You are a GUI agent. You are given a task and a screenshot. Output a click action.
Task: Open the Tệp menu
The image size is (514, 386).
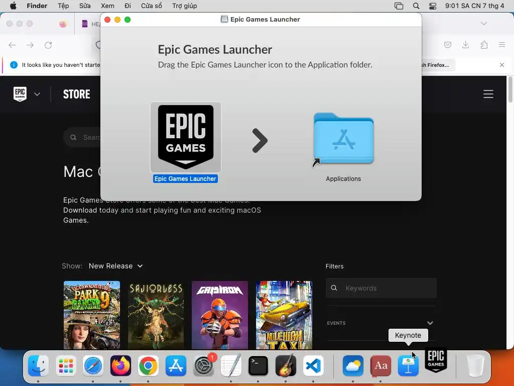point(63,6)
